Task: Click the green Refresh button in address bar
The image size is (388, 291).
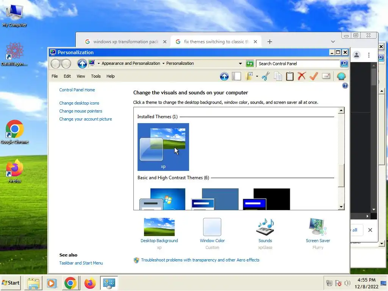Action: 250,64
